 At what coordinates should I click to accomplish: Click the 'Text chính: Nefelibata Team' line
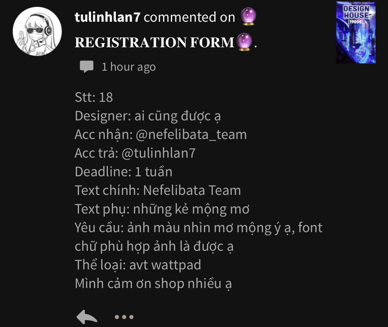point(158,190)
